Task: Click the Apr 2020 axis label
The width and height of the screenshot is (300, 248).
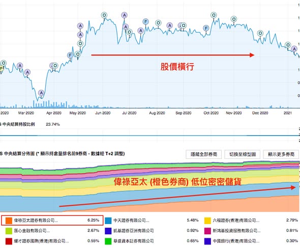Action: click(54, 113)
